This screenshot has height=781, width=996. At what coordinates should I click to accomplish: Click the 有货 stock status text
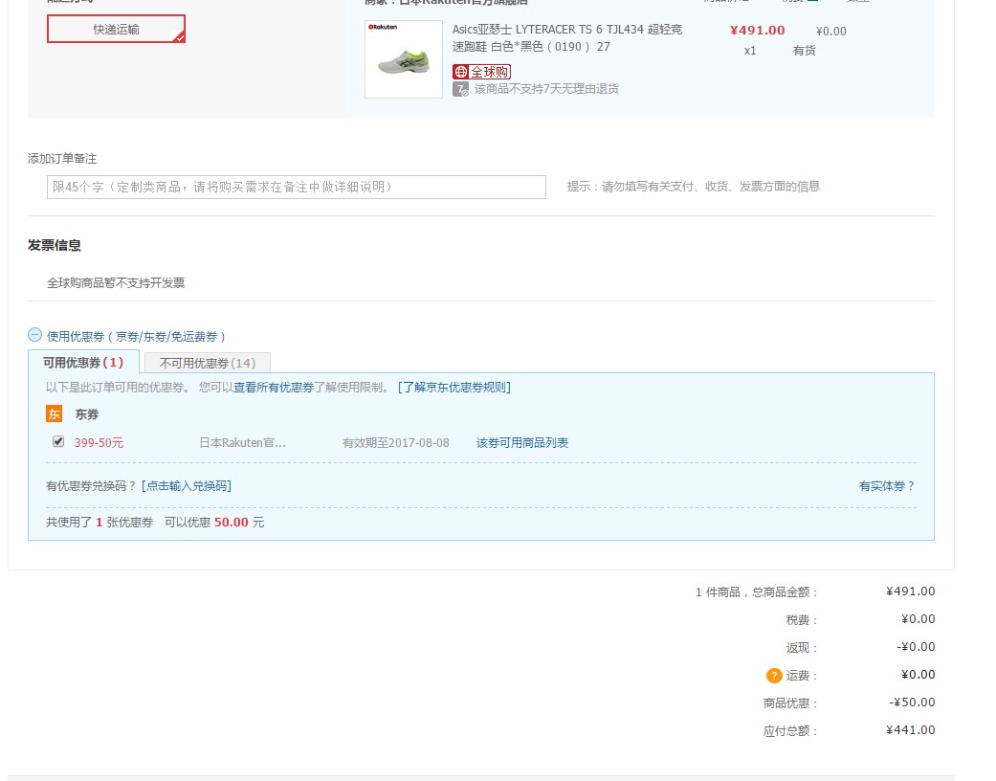coord(805,51)
